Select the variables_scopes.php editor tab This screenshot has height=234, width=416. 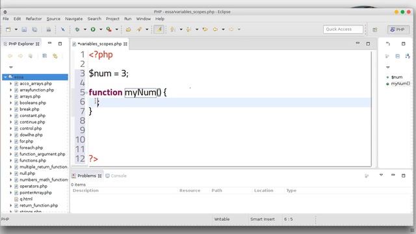pos(99,44)
